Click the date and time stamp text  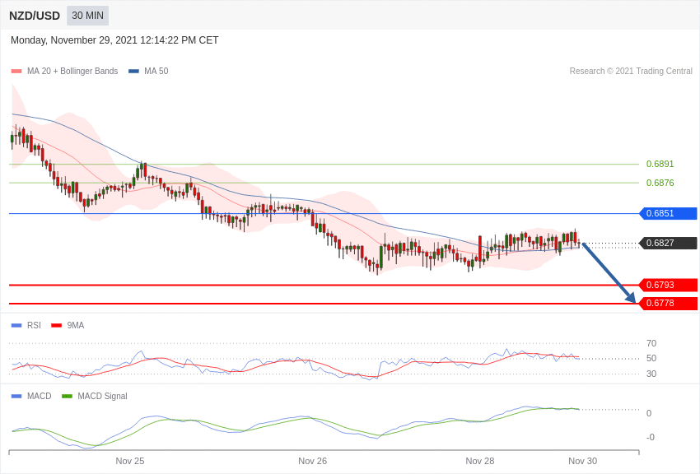pos(114,40)
